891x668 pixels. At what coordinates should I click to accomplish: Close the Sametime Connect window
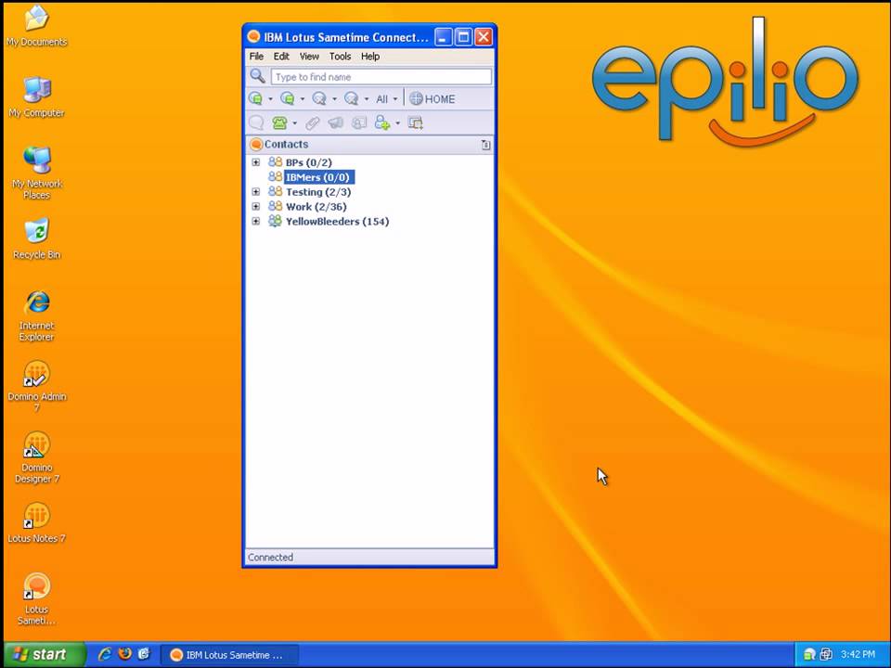coord(484,37)
